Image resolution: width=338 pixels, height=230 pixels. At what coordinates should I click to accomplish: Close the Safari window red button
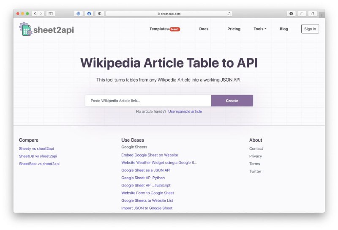tap(18, 14)
